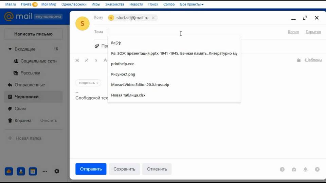The image size is (326, 183).
Task: Expand the Все проекты dropdown menu
Action: [192, 4]
